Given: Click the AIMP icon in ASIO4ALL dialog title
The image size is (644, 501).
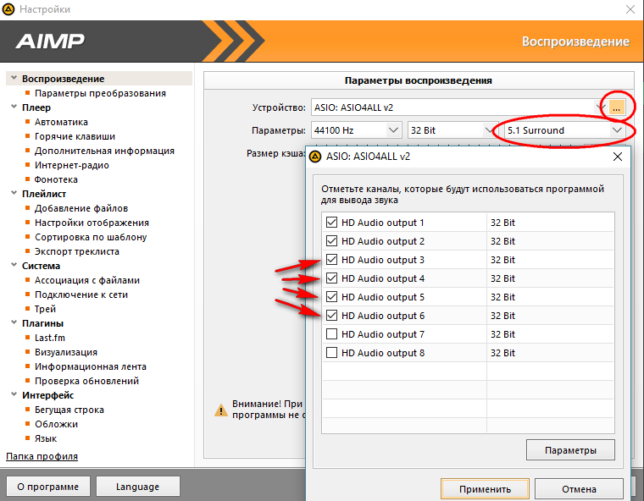Looking at the screenshot, I should [315, 157].
